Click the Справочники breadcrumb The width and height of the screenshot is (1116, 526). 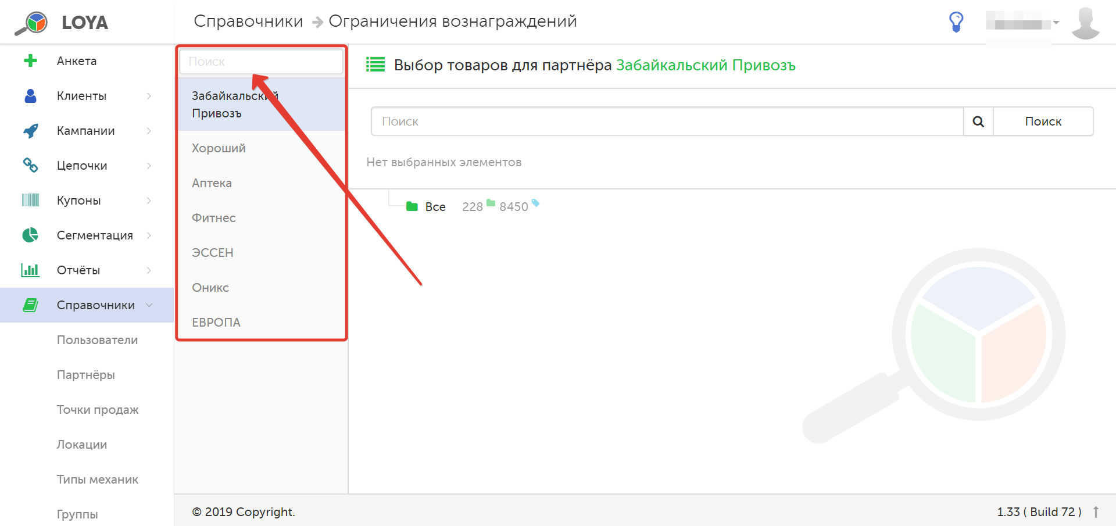pyautogui.click(x=248, y=21)
